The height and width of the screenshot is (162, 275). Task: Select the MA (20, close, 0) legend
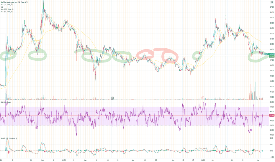pos(7,5)
